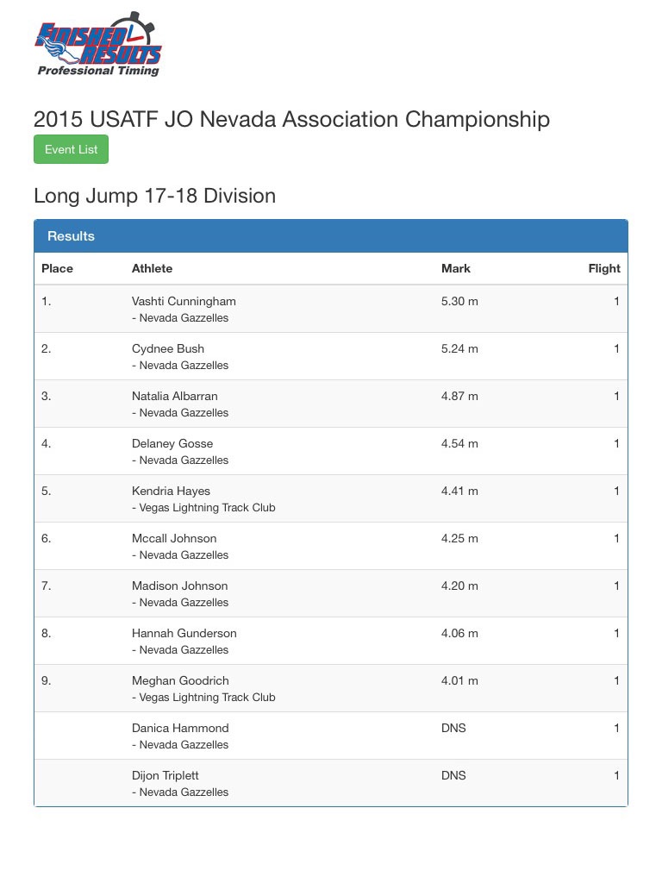The image size is (662, 883).
Task: Click Meghan Goodrich's name
Action: [x=180, y=681]
